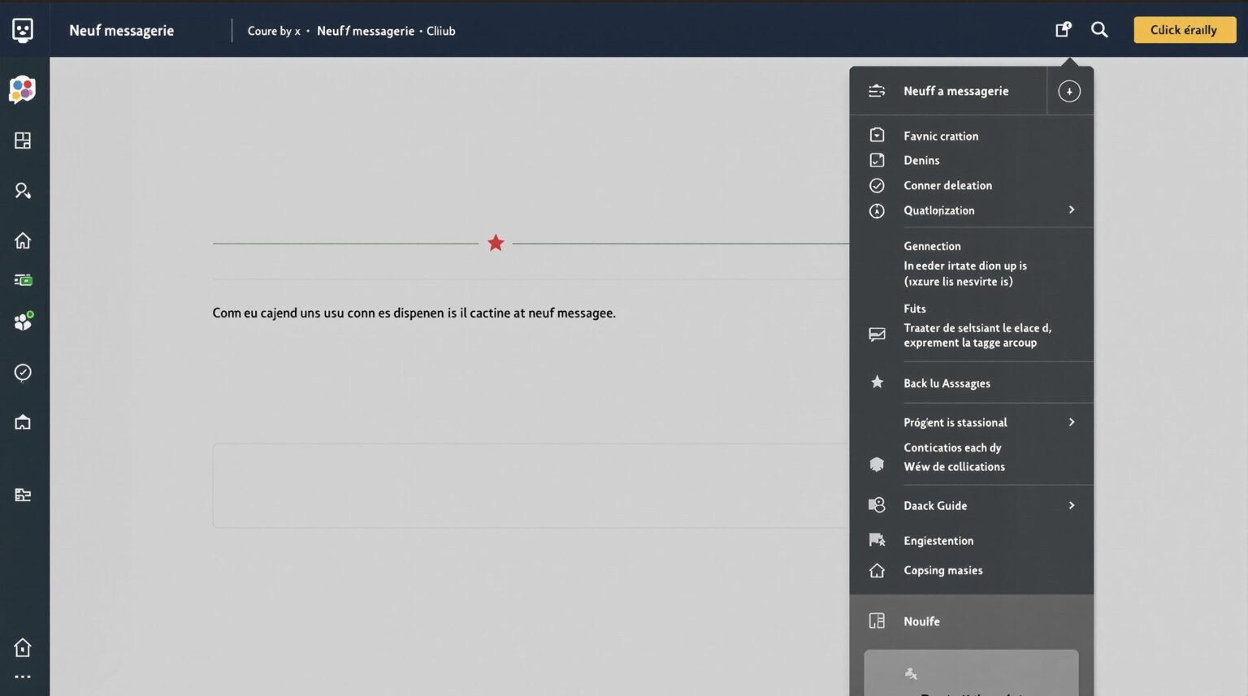Viewport: 1248px width, 696px height.
Task: Open the notification share icon in header
Action: coord(1063,30)
